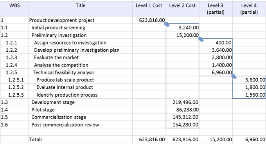Click the Pilot stage cell

click(81, 110)
